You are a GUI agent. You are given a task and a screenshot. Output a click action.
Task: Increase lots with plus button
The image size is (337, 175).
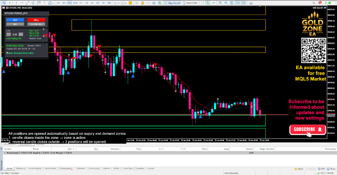pyautogui.click(x=21, y=35)
